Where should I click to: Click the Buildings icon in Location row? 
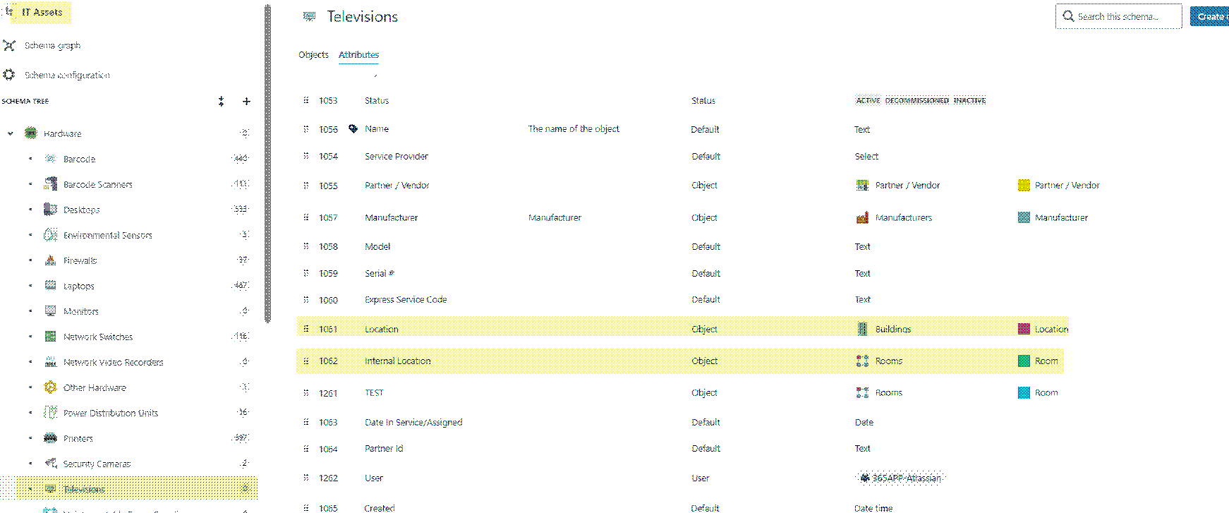tap(862, 329)
